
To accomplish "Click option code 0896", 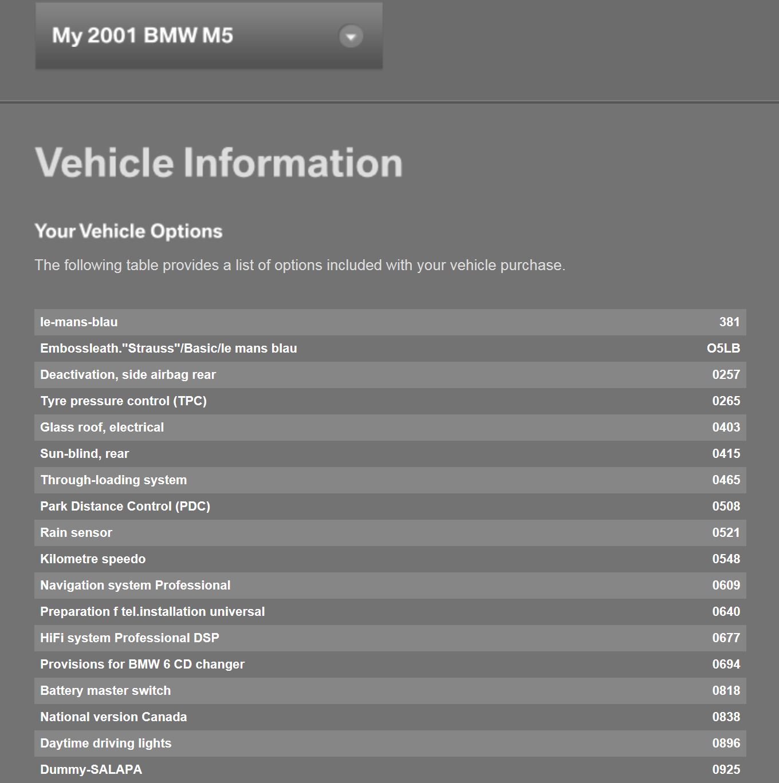I will [x=726, y=744].
